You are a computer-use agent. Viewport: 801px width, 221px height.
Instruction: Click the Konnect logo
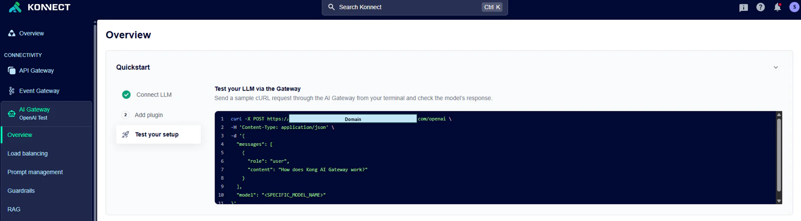point(40,7)
